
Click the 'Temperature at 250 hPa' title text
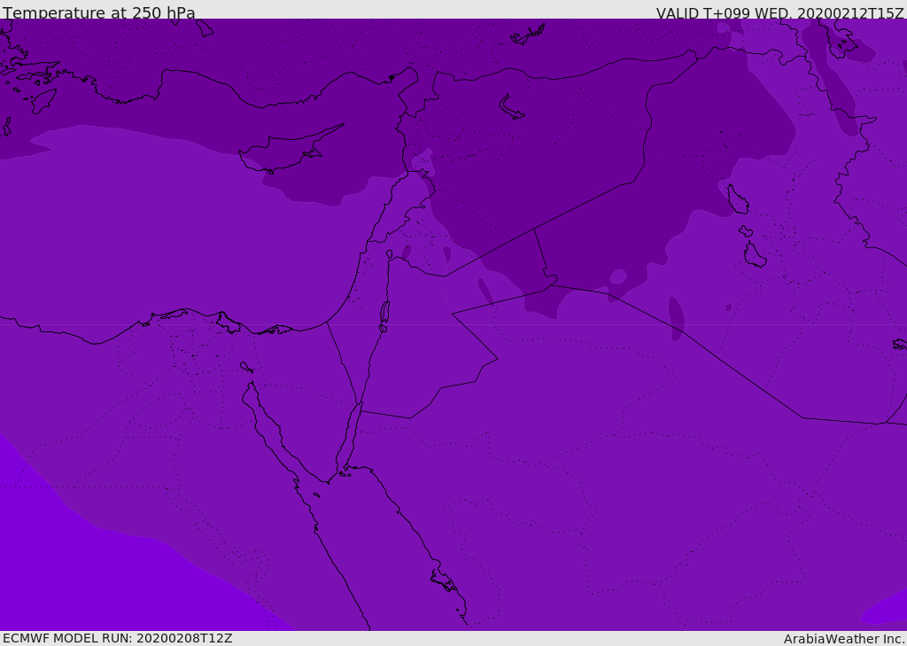click(99, 12)
